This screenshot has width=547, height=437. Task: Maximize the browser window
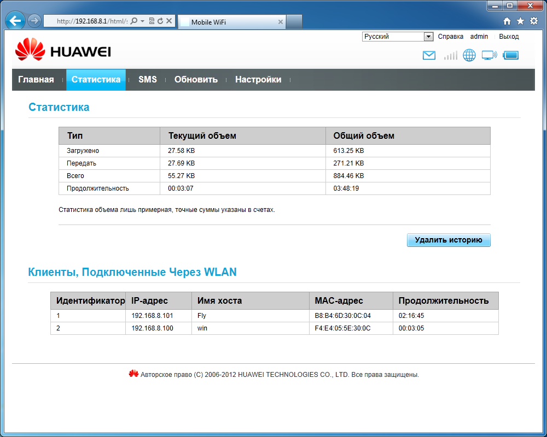pos(510,5)
